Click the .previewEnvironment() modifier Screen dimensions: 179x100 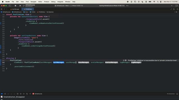tap(24, 67)
